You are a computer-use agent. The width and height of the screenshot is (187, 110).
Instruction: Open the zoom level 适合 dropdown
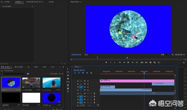pyautogui.click(x=89, y=55)
